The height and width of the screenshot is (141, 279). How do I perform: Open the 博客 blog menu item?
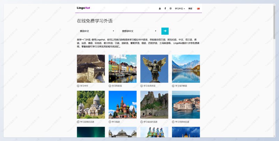190,8
